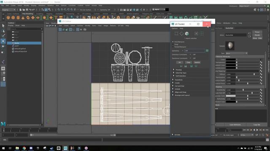The image size is (270, 151).
Task: Click the last icon in UV Editor toolbar
Action: [85, 29]
